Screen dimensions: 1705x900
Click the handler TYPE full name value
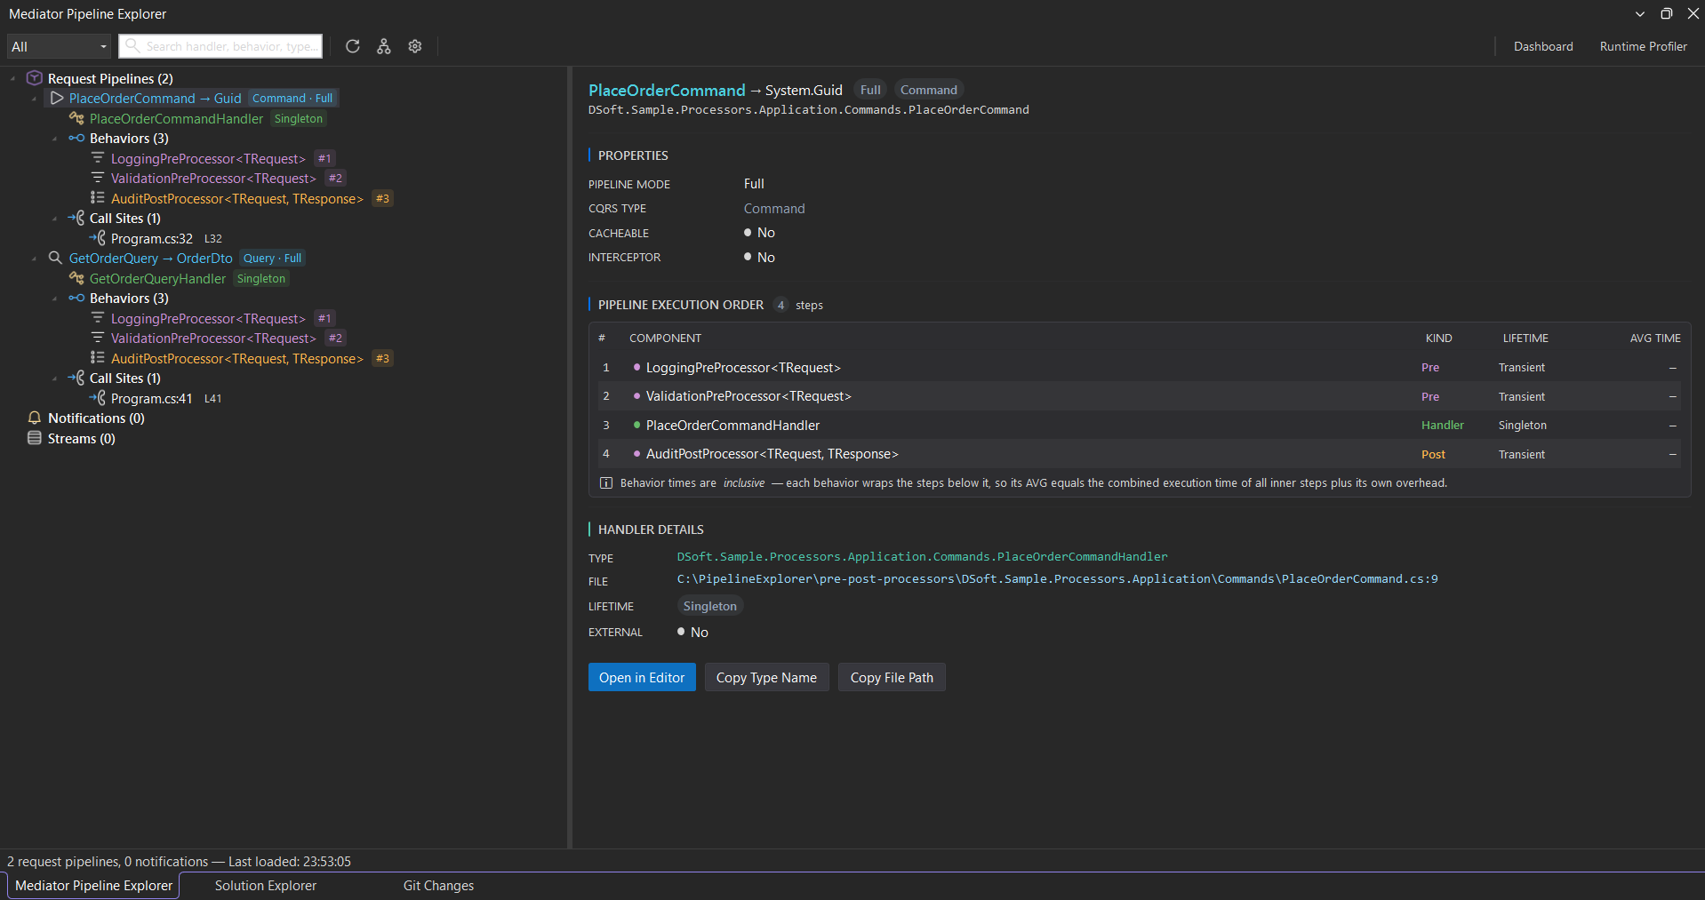click(x=922, y=556)
